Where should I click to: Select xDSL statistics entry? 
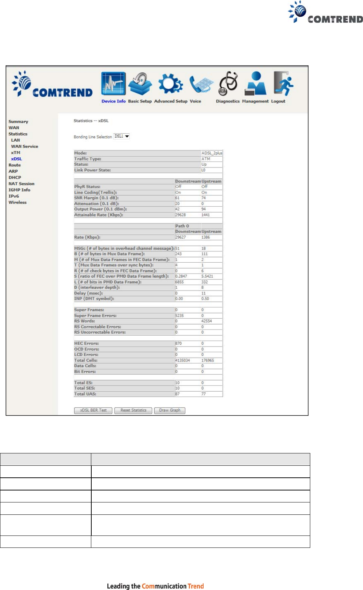point(16,159)
